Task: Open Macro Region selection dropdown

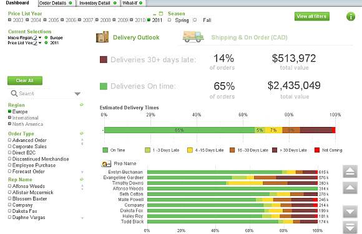Action: 40,37
